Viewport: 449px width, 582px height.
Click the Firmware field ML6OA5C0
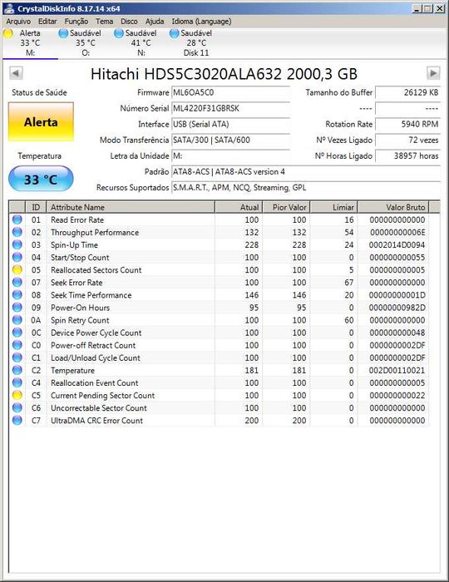tap(230, 92)
